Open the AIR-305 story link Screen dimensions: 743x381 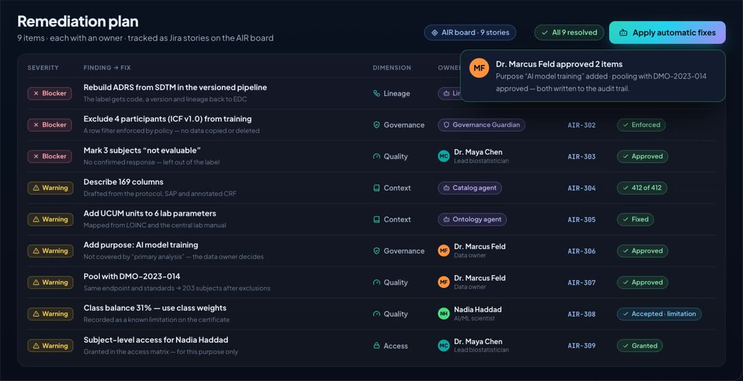[581, 220]
